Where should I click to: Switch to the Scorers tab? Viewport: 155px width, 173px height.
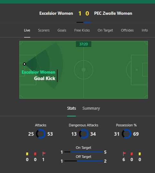(44, 30)
